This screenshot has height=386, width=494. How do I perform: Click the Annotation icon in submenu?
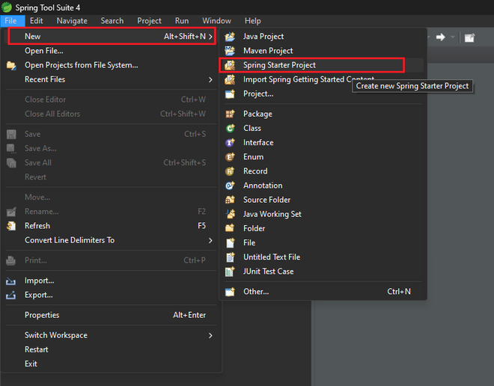(x=230, y=186)
